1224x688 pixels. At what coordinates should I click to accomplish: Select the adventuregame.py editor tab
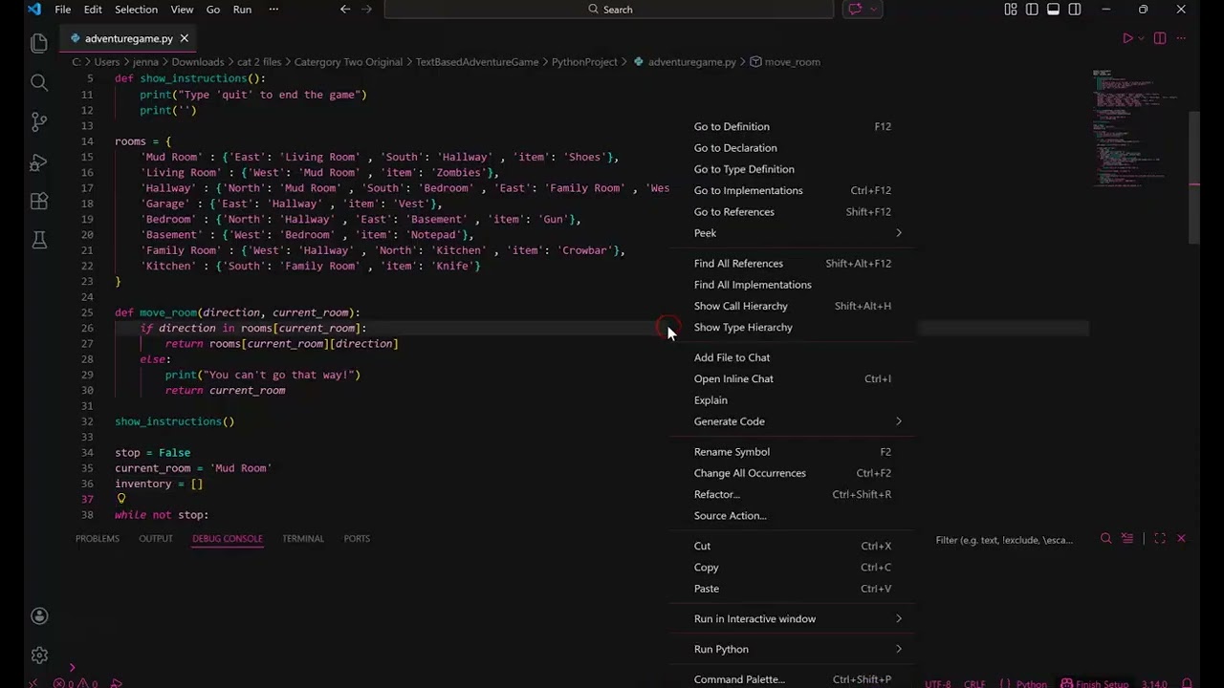(127, 38)
